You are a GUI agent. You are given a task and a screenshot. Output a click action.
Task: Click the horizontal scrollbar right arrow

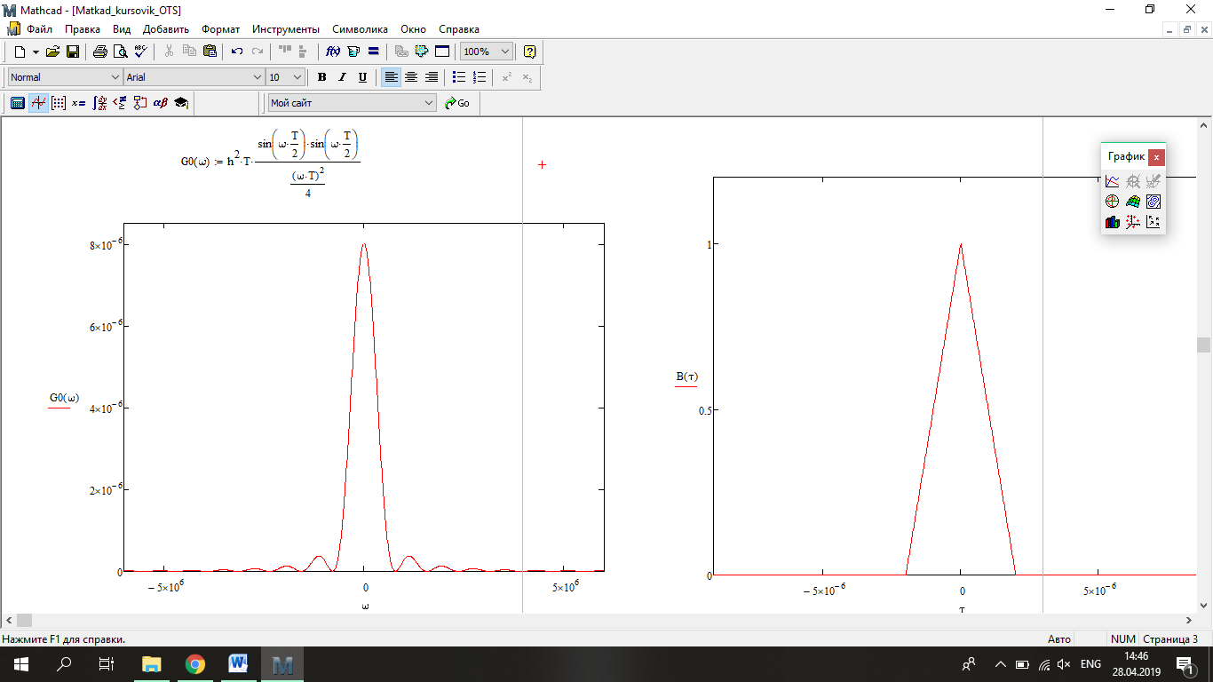tap(1189, 620)
